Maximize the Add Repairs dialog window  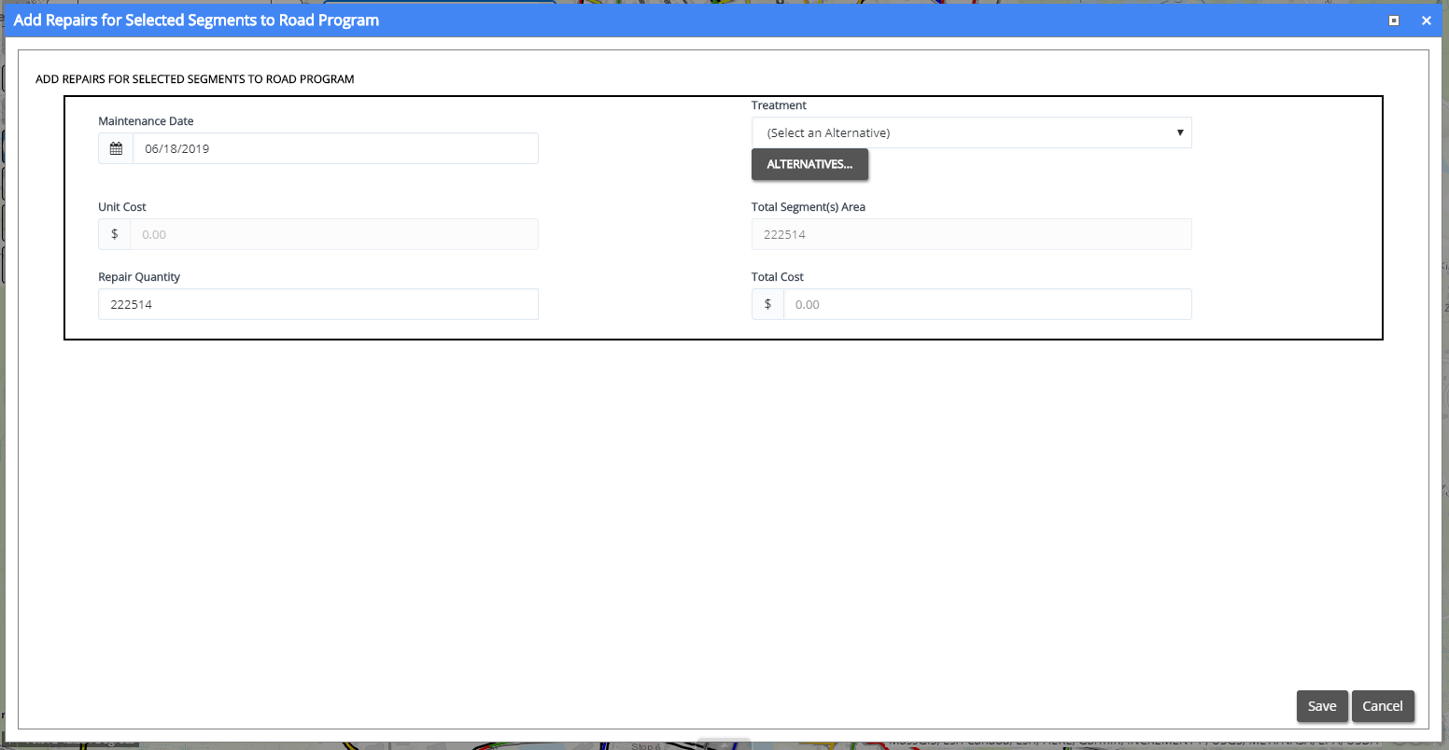(x=1394, y=21)
